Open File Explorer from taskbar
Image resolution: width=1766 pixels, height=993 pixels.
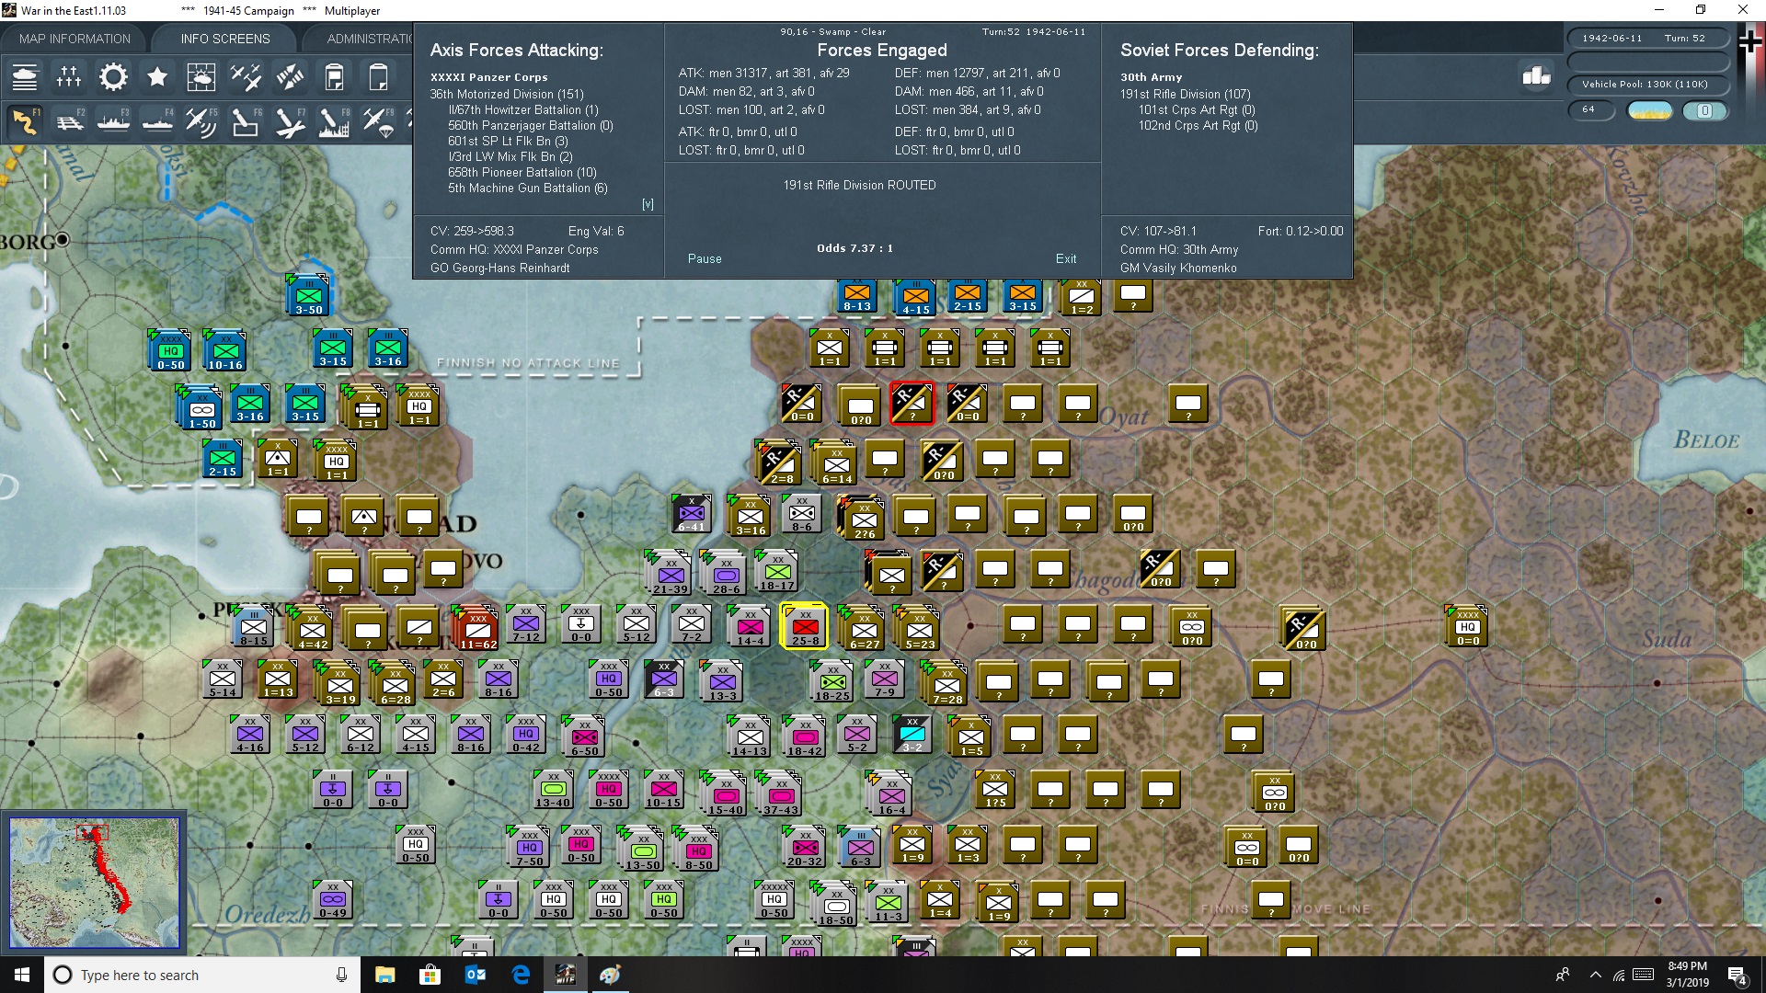point(384,975)
